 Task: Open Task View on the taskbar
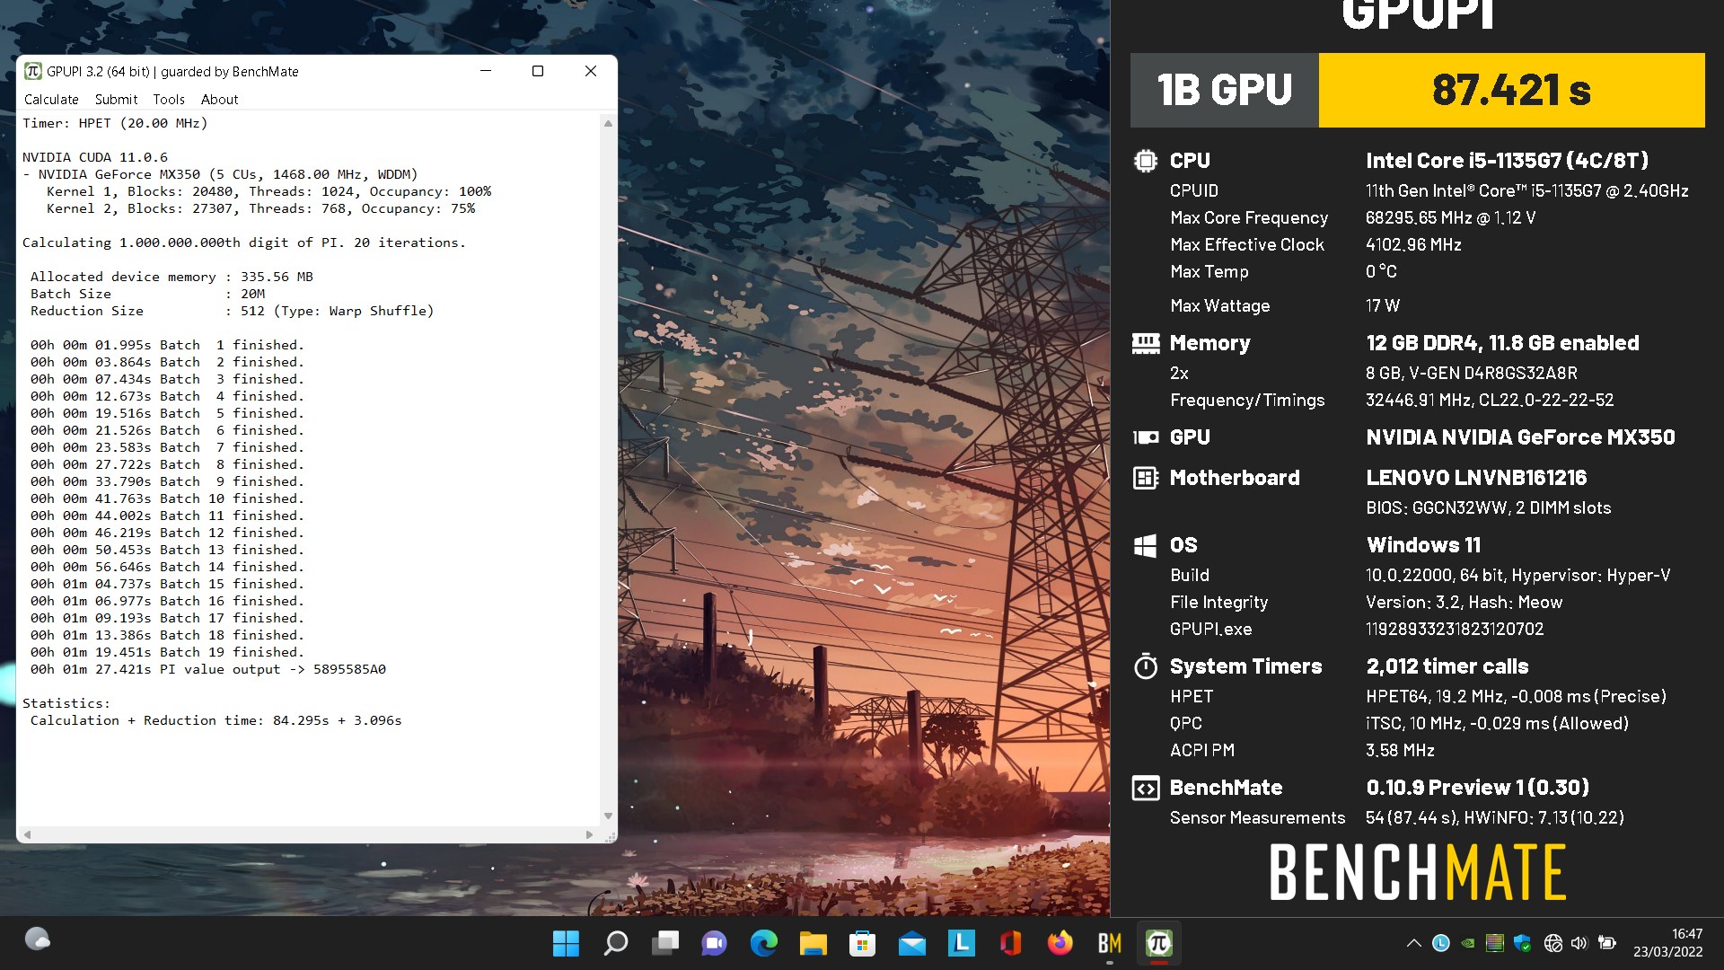pyautogui.click(x=665, y=943)
